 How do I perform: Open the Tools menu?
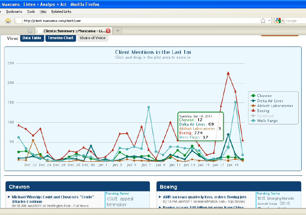(x=31, y=11)
